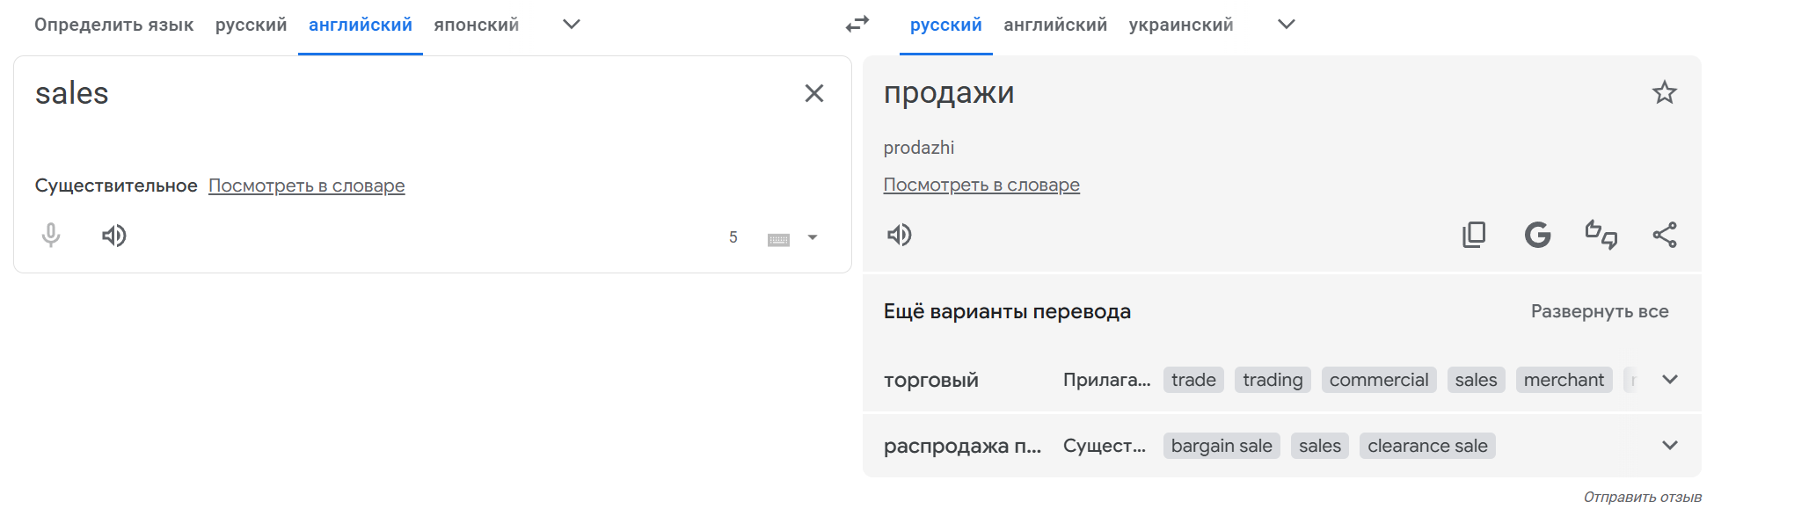Open 'Отправить отзыв' feedback link
The image size is (1816, 531).
[x=1642, y=498]
